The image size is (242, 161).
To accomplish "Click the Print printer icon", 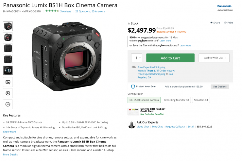I will (x=226, y=23).
